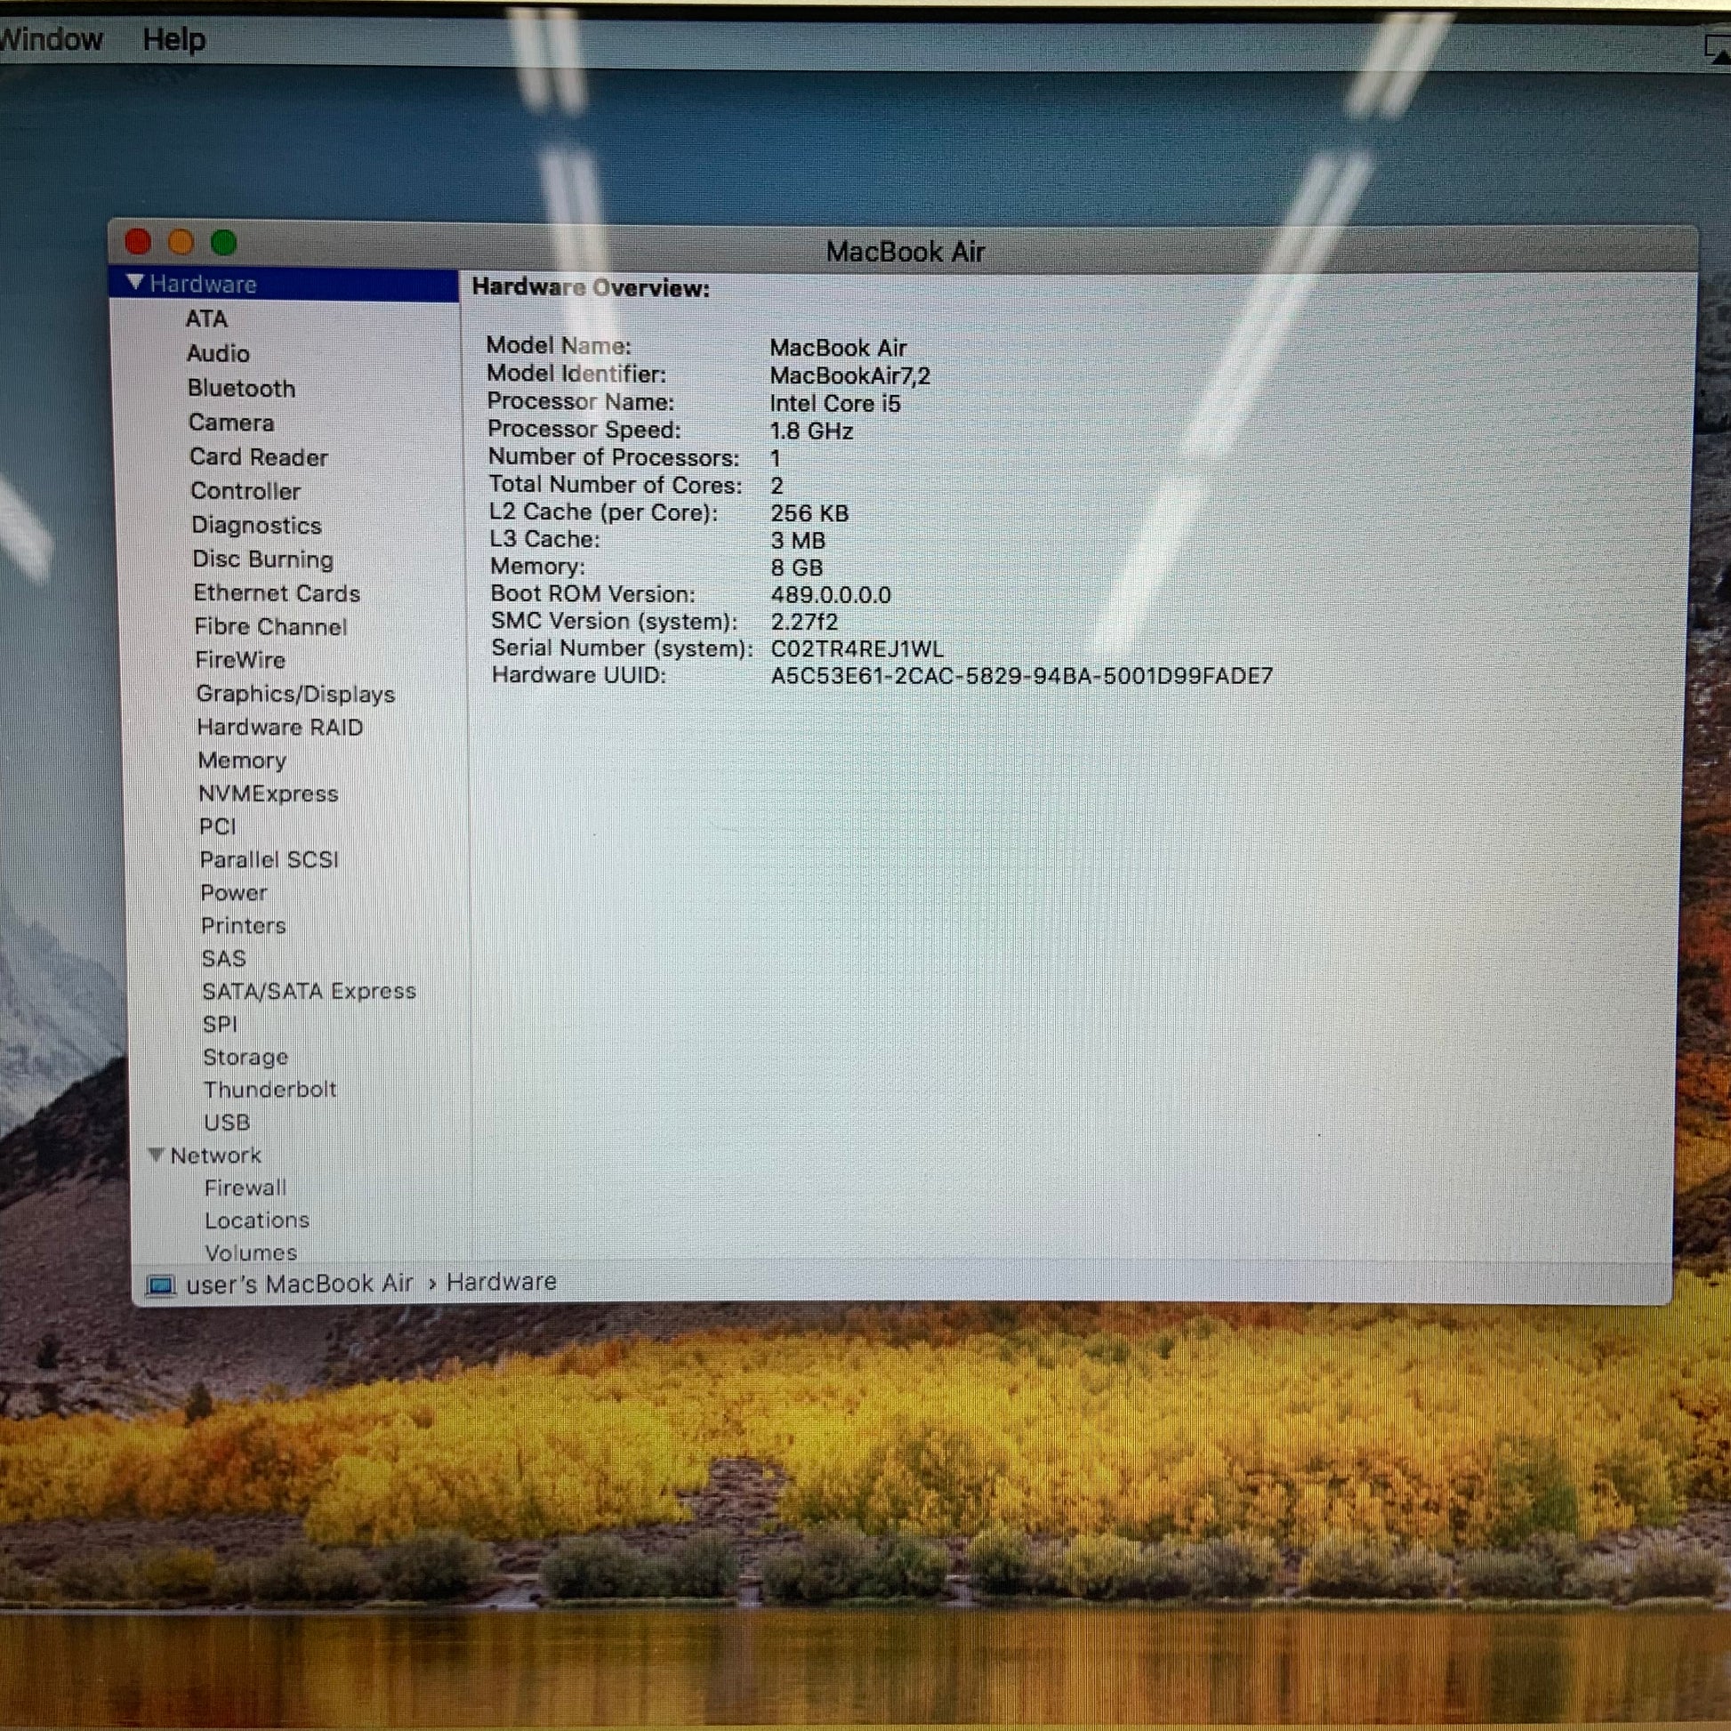The height and width of the screenshot is (1731, 1731).
Task: Choose Firewall under Network
Action: click(245, 1188)
